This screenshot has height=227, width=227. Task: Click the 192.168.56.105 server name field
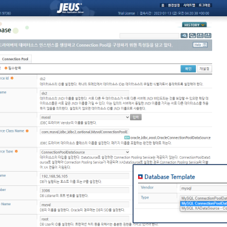pyautogui.click(x=85, y=176)
